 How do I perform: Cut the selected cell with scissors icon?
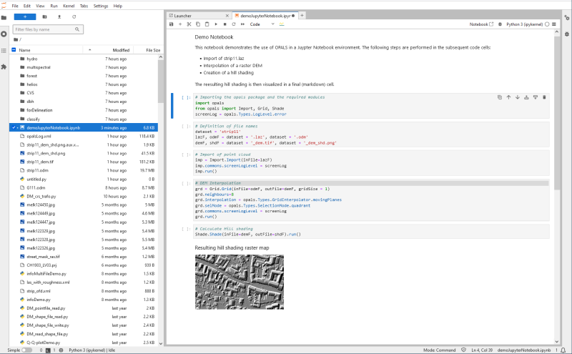pyautogui.click(x=189, y=24)
